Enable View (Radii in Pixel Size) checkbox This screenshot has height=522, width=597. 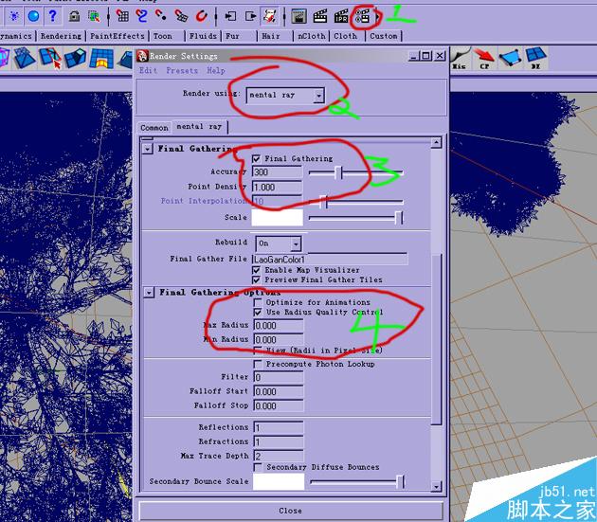click(258, 350)
